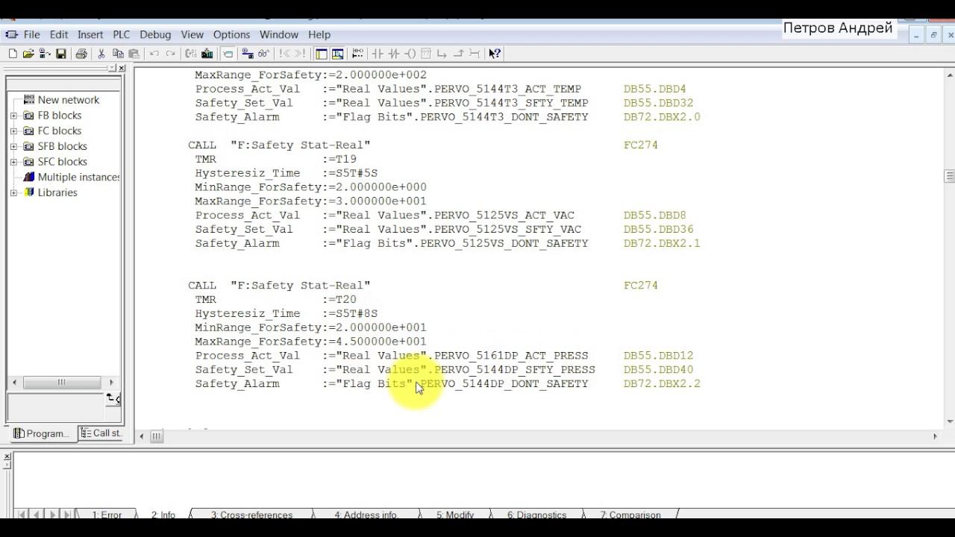This screenshot has height=537, width=955.
Task: Open the Insert menu
Action: [x=90, y=34]
